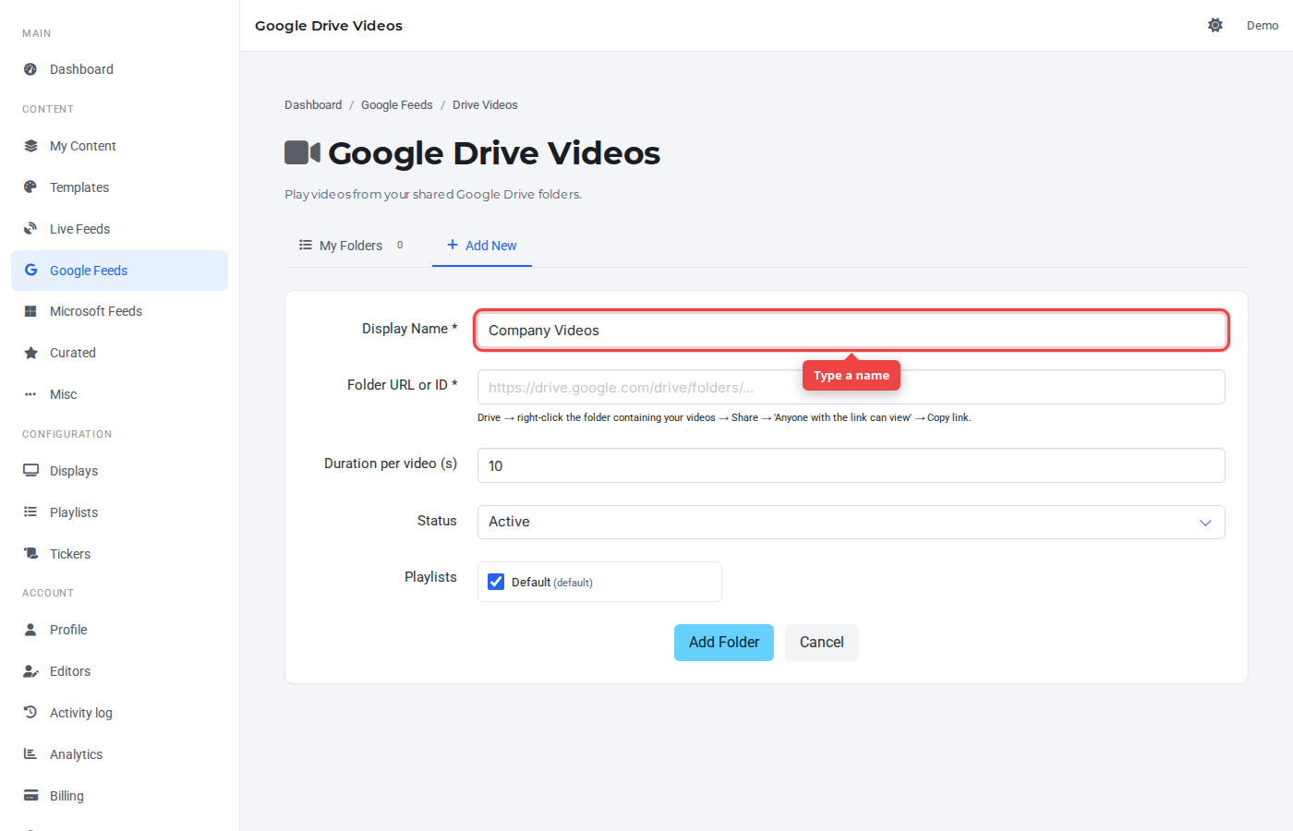Open Microsoft Feeds section
The image size is (1293, 831).
[120, 311]
